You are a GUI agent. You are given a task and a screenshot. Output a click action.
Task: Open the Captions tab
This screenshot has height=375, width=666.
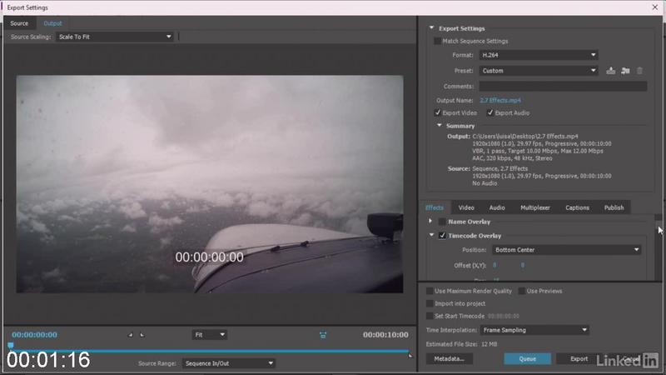(x=577, y=207)
